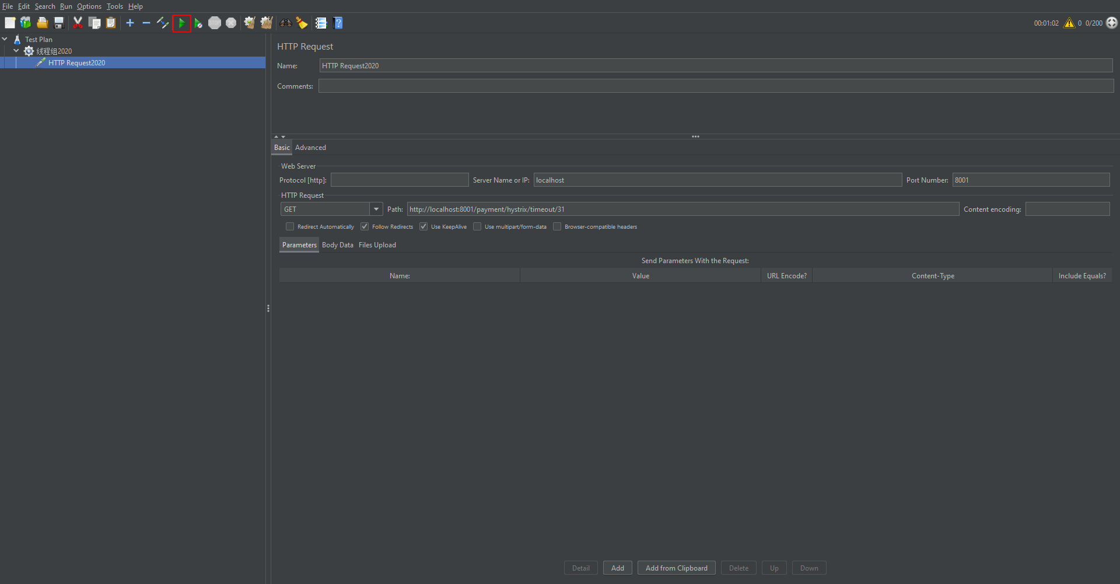
Task: Uncheck Follow Redirects option
Action: coord(365,226)
